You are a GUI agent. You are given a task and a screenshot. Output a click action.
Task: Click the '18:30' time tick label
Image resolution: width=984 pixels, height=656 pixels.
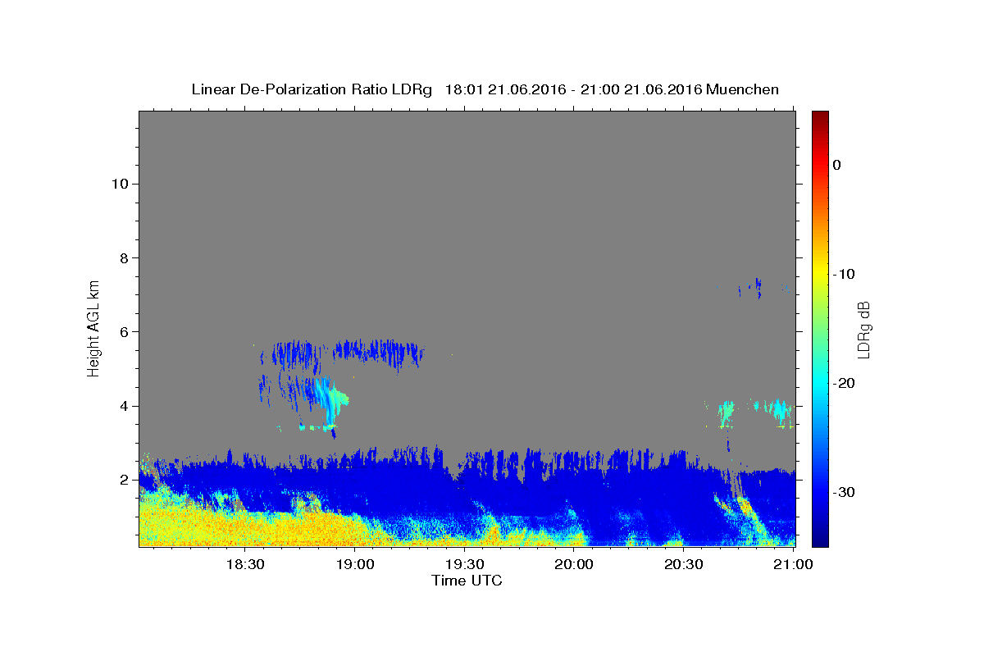[245, 564]
